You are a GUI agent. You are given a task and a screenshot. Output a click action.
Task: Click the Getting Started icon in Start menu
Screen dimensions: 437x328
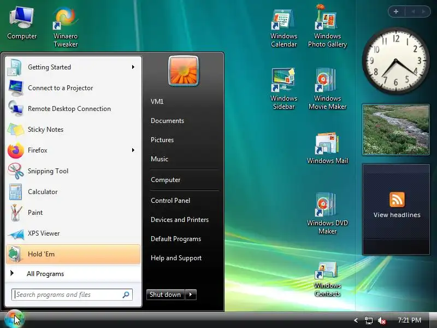pos(15,67)
